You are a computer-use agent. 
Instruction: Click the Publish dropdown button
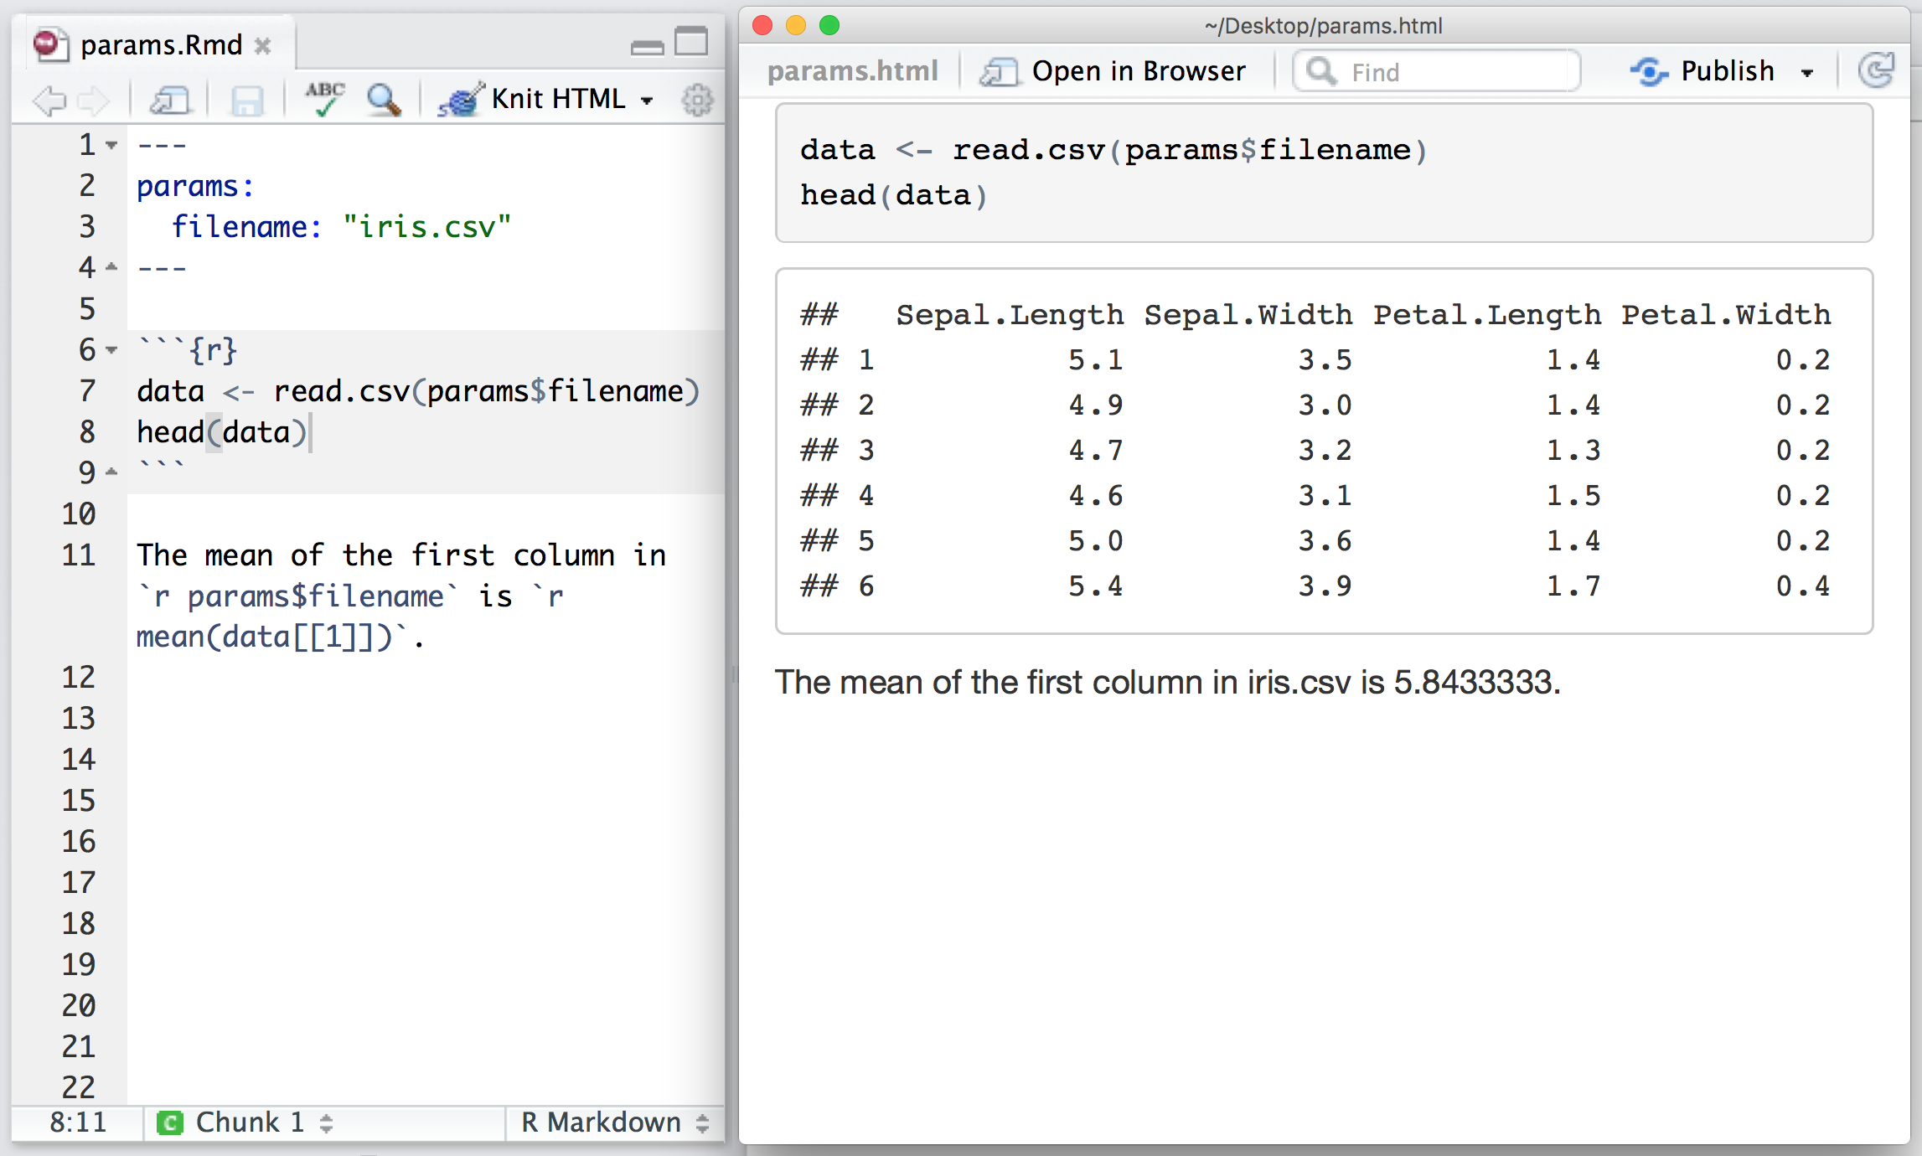(x=1812, y=73)
